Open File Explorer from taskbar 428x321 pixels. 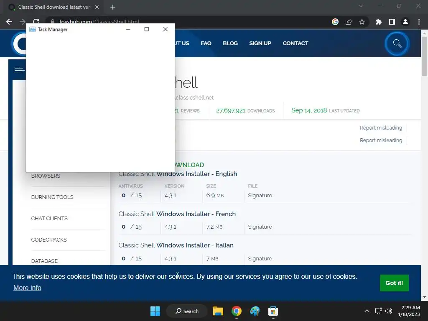click(218, 311)
